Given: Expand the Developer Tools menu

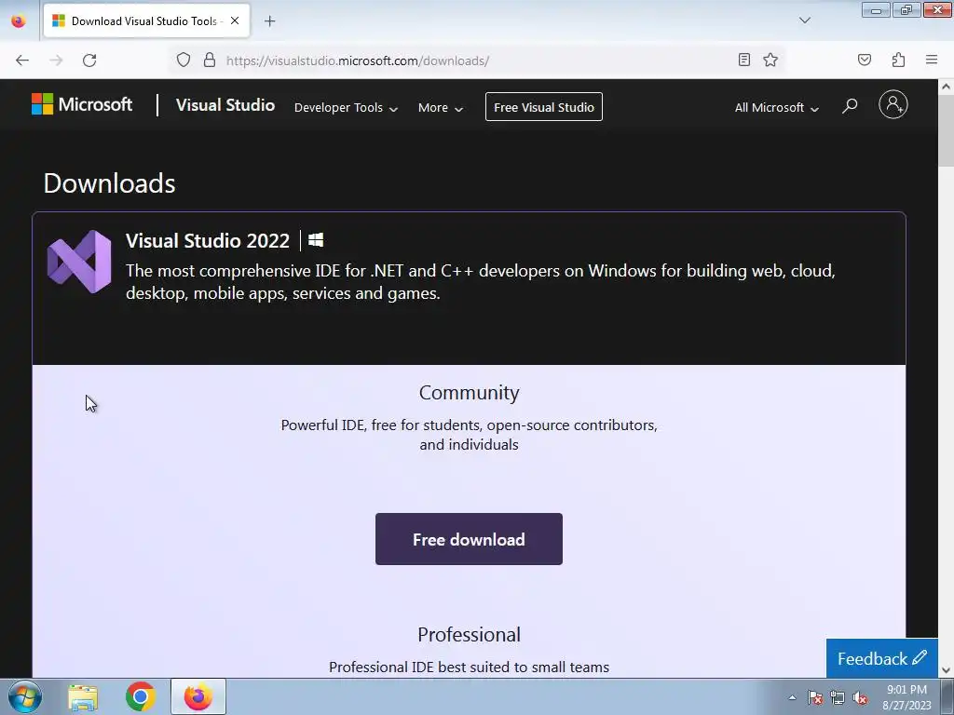Looking at the screenshot, I should coord(346,108).
